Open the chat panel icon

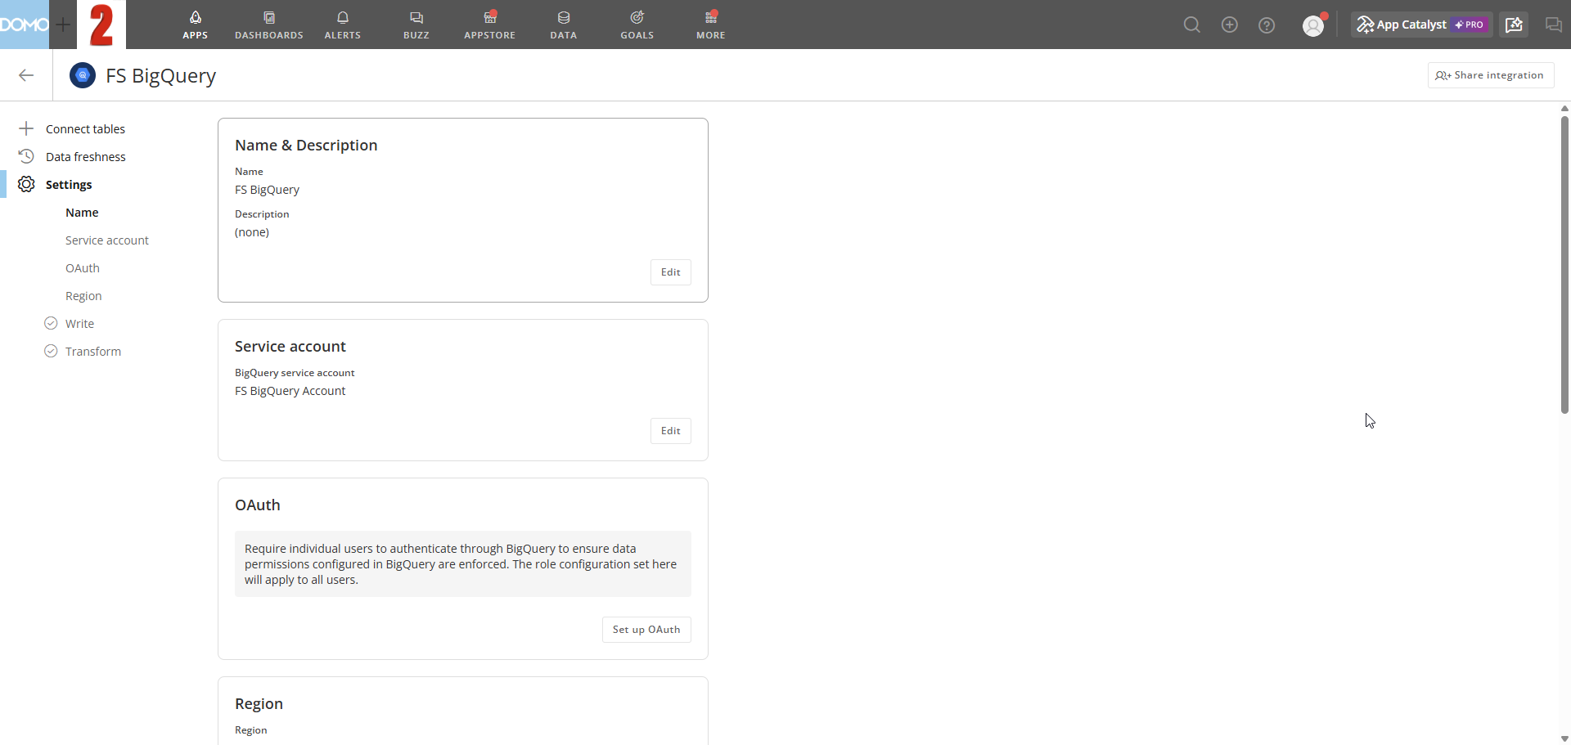point(1553,25)
